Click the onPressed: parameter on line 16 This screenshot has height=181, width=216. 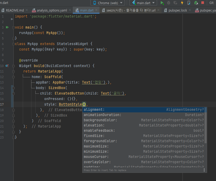54,99
